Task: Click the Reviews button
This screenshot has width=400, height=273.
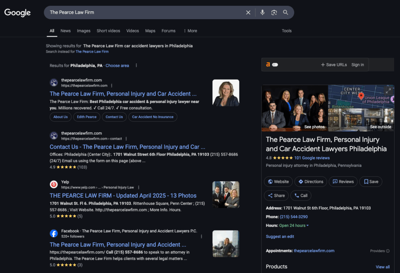Action: tap(343, 182)
